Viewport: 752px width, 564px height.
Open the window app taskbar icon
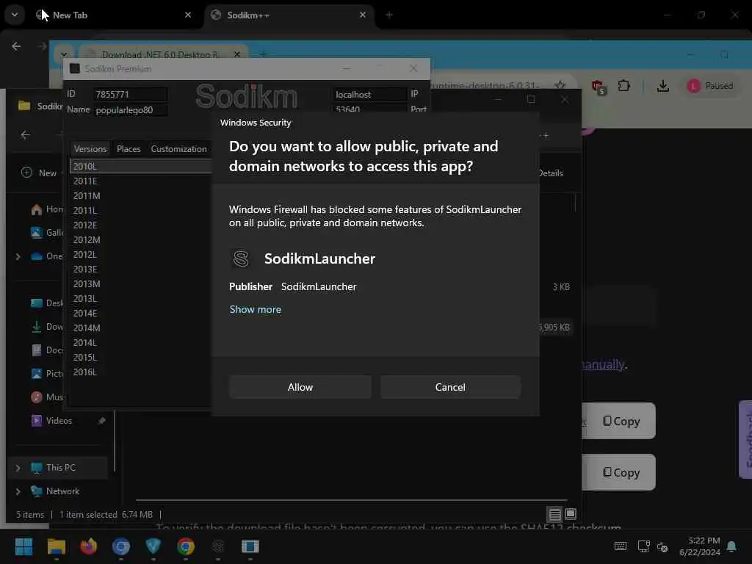[250, 546]
